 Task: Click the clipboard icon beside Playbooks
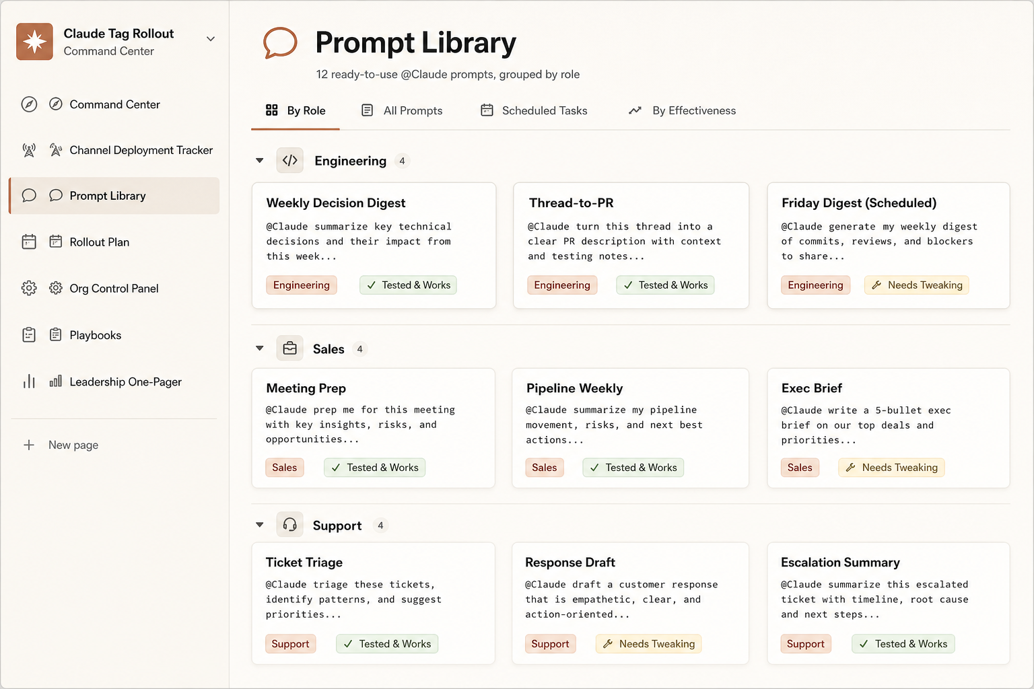[56, 334]
